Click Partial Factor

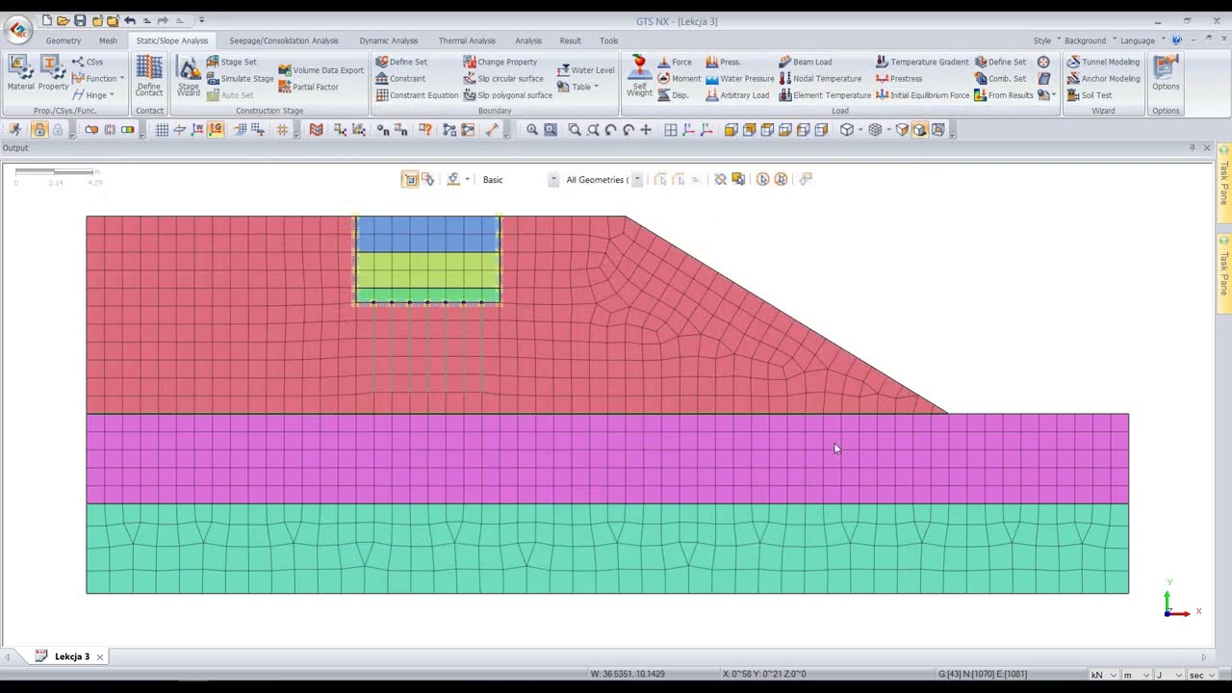point(308,87)
